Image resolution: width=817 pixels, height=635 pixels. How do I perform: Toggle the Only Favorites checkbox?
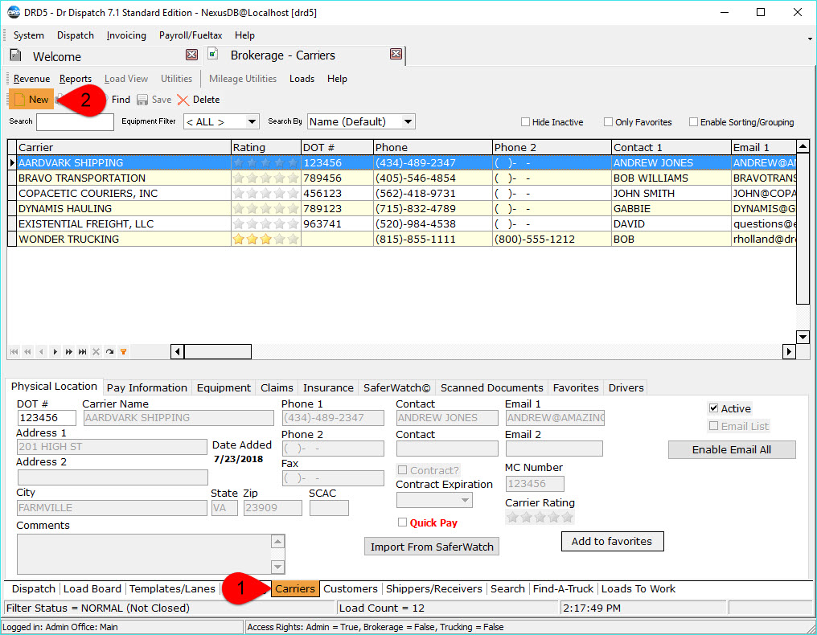pyautogui.click(x=608, y=122)
